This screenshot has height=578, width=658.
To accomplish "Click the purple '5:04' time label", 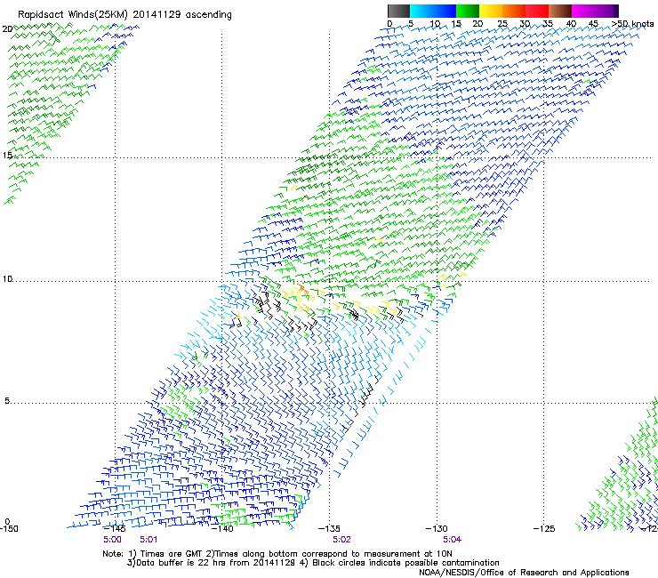I will coord(452,540).
